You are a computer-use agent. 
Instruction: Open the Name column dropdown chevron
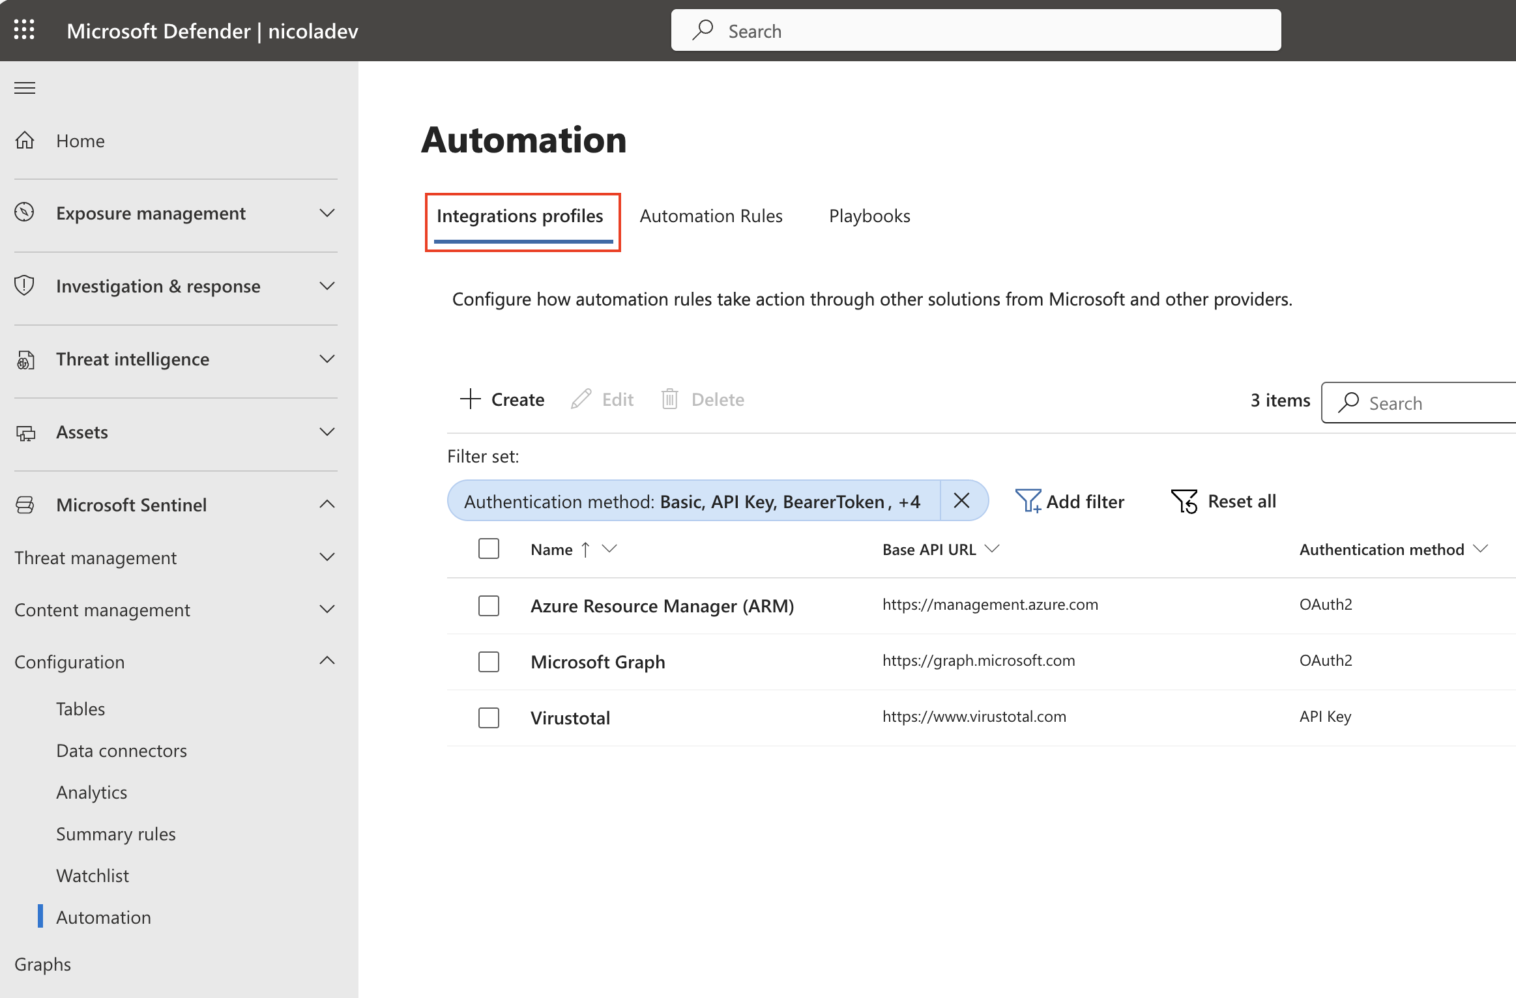609,549
